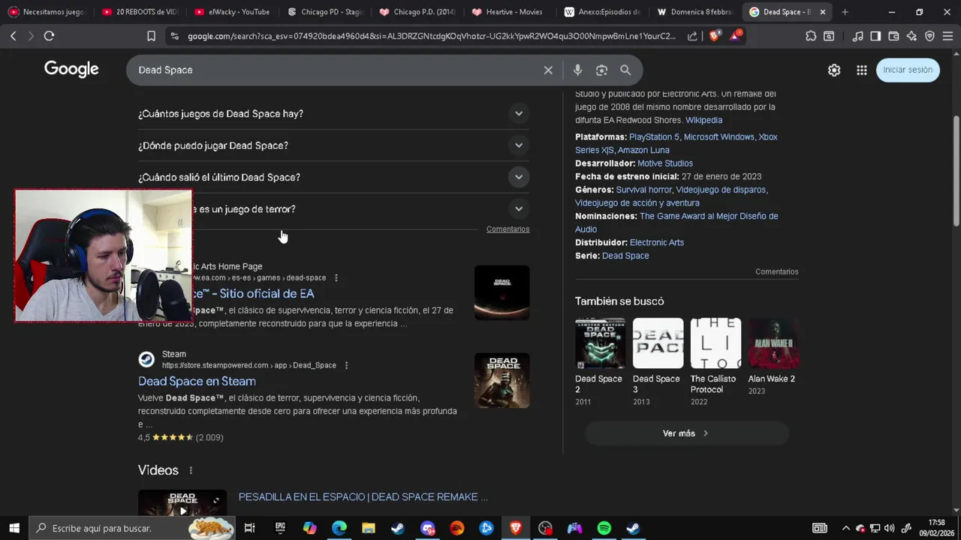Screen dimensions: 961x540
Task: Click the magnifier search button
Action: click(625, 70)
